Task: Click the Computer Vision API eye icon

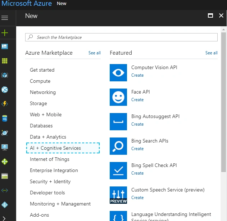Action: (118, 73)
